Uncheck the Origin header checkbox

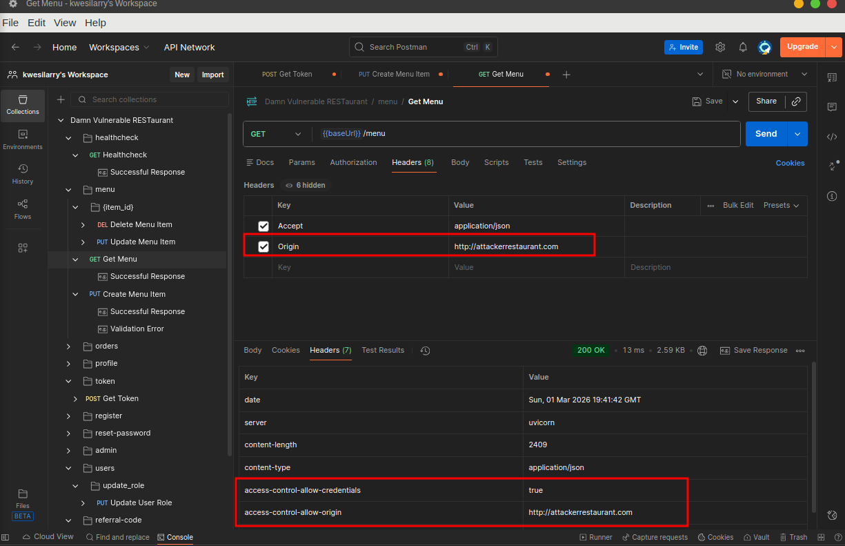click(x=264, y=246)
